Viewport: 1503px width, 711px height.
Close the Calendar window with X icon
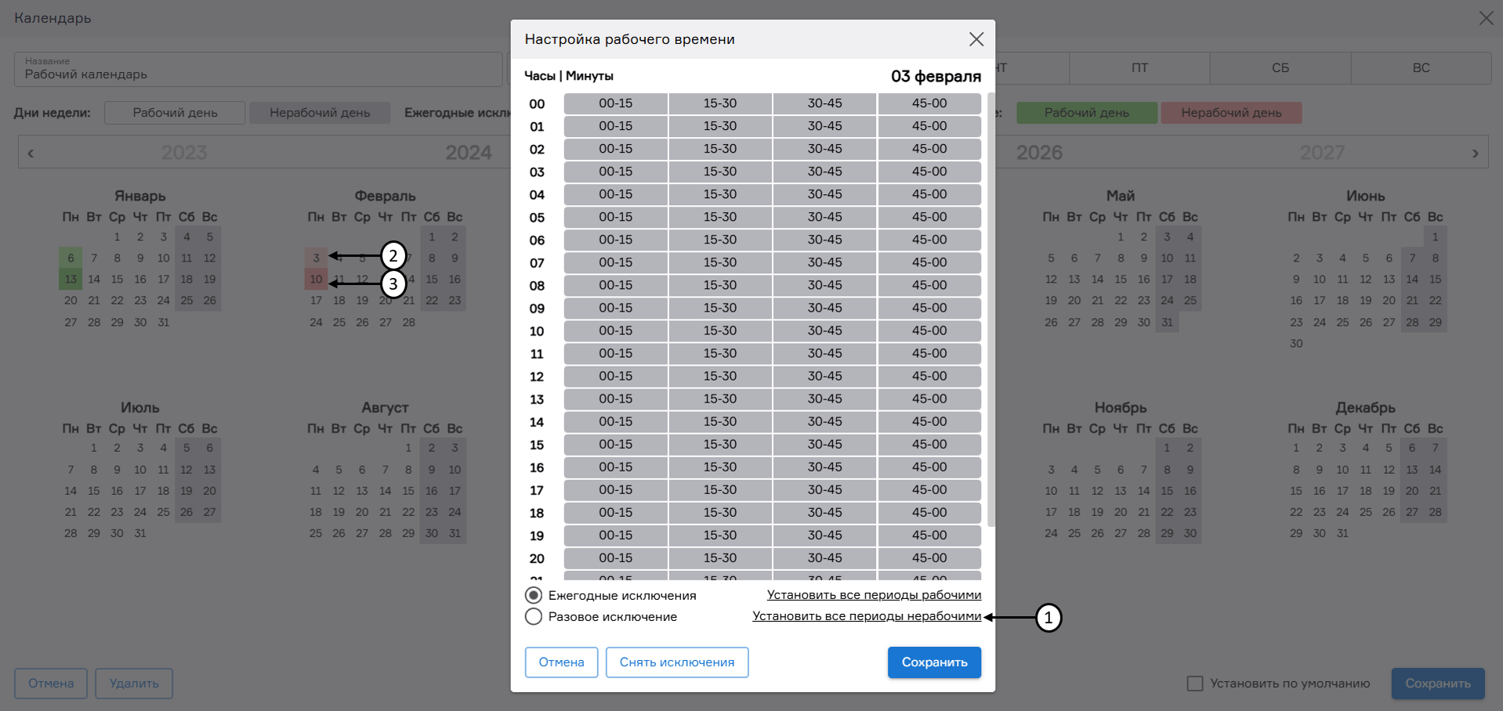pyautogui.click(x=1485, y=18)
